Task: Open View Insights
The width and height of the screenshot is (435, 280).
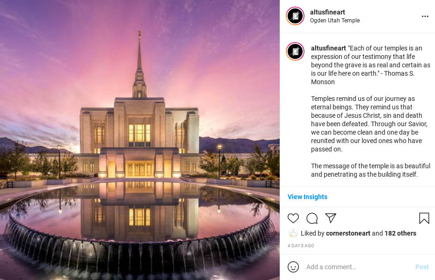Action: coord(307,197)
